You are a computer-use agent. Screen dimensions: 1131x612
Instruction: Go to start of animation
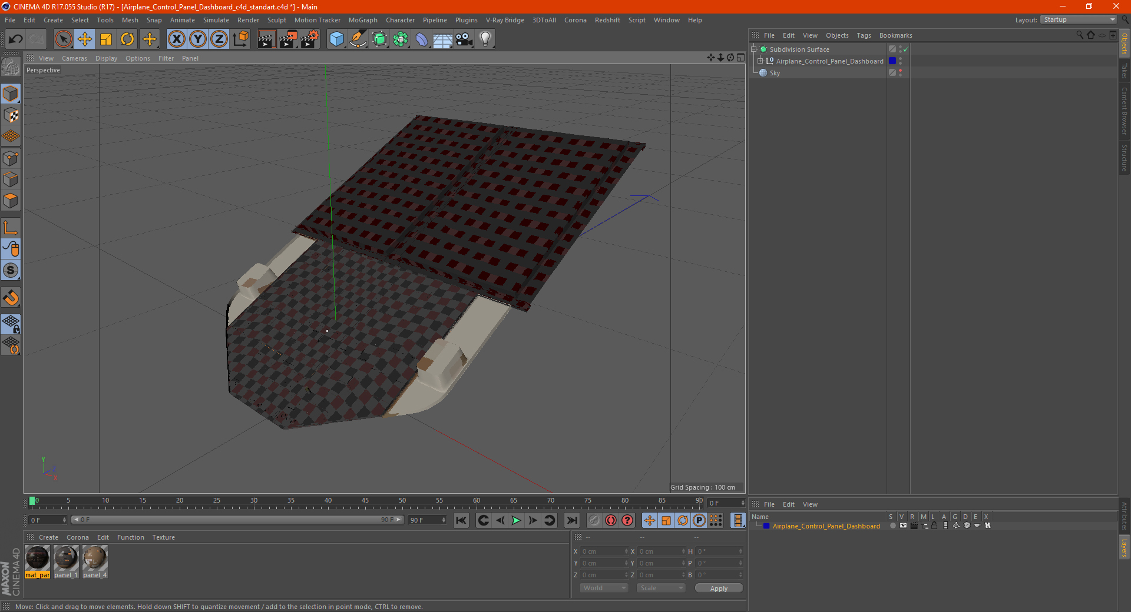point(461,520)
